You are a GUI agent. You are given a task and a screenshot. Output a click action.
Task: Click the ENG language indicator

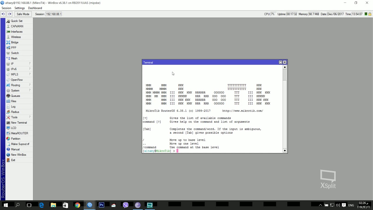coord(351,205)
